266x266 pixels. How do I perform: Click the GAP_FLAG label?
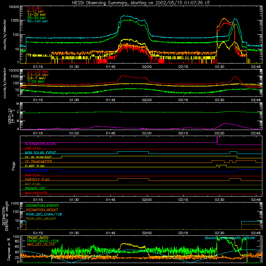pos(33,148)
